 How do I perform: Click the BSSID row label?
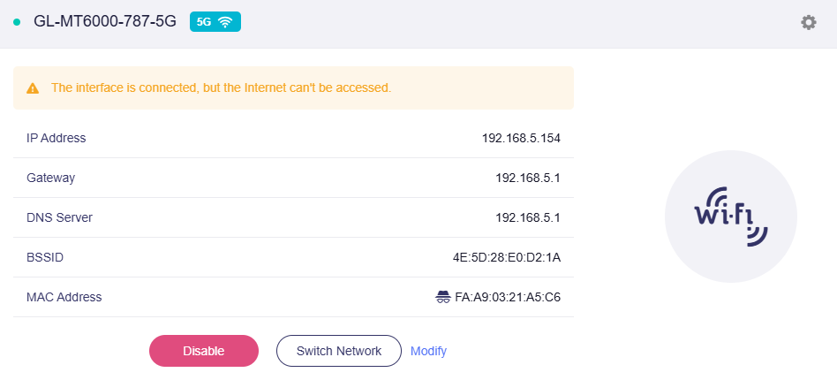(45, 258)
